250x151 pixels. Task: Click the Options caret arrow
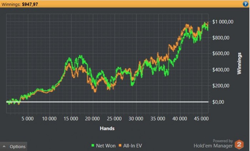(x=4, y=146)
